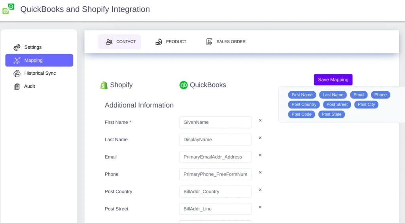This screenshot has width=405, height=223.
Task: Click the PrimaryPhone_FreeFormNum field
Action: [x=215, y=174]
